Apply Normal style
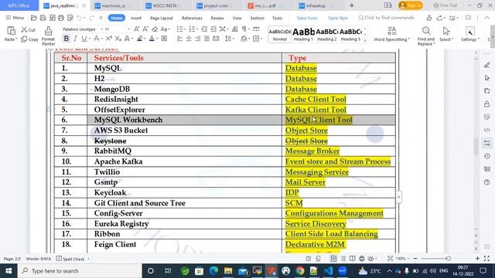Image resolution: width=495 pixels, height=278 pixels. click(x=280, y=35)
